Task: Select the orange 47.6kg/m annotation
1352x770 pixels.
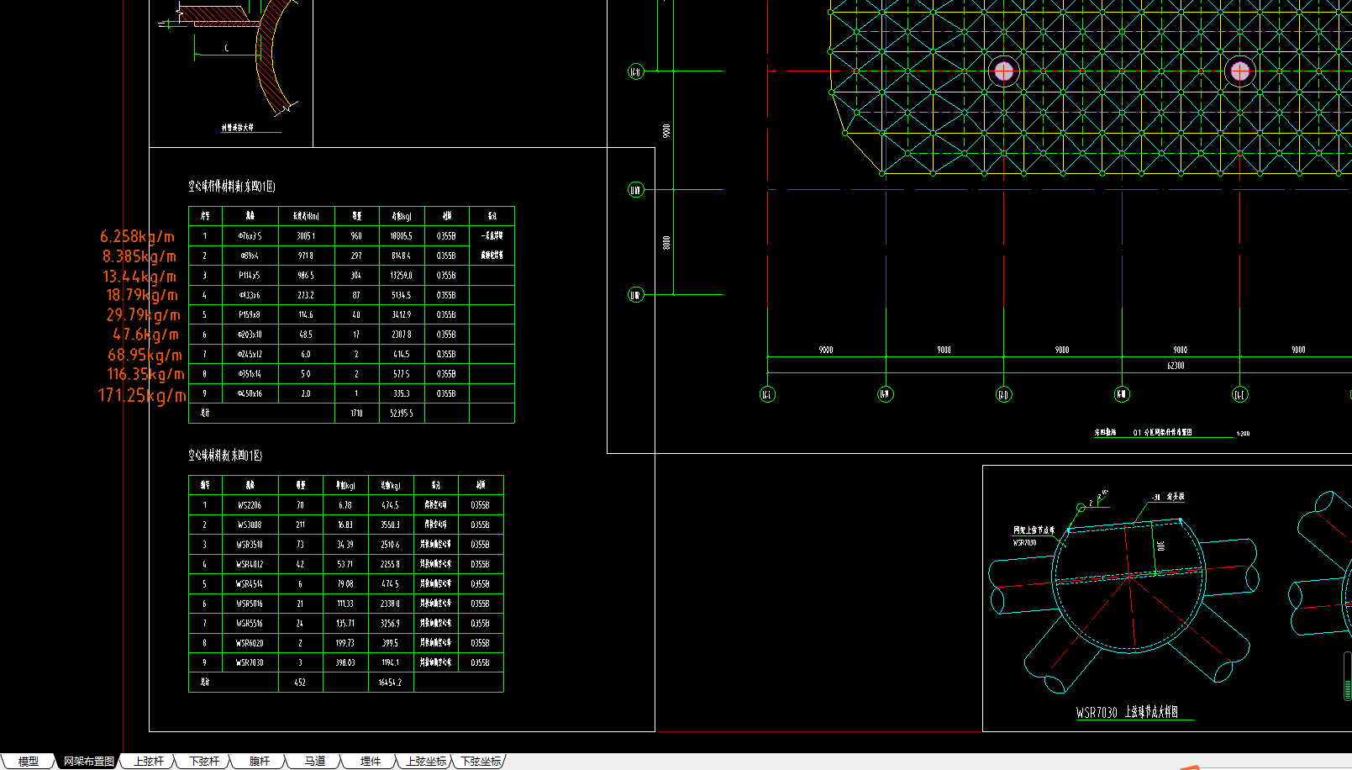Action: point(146,335)
